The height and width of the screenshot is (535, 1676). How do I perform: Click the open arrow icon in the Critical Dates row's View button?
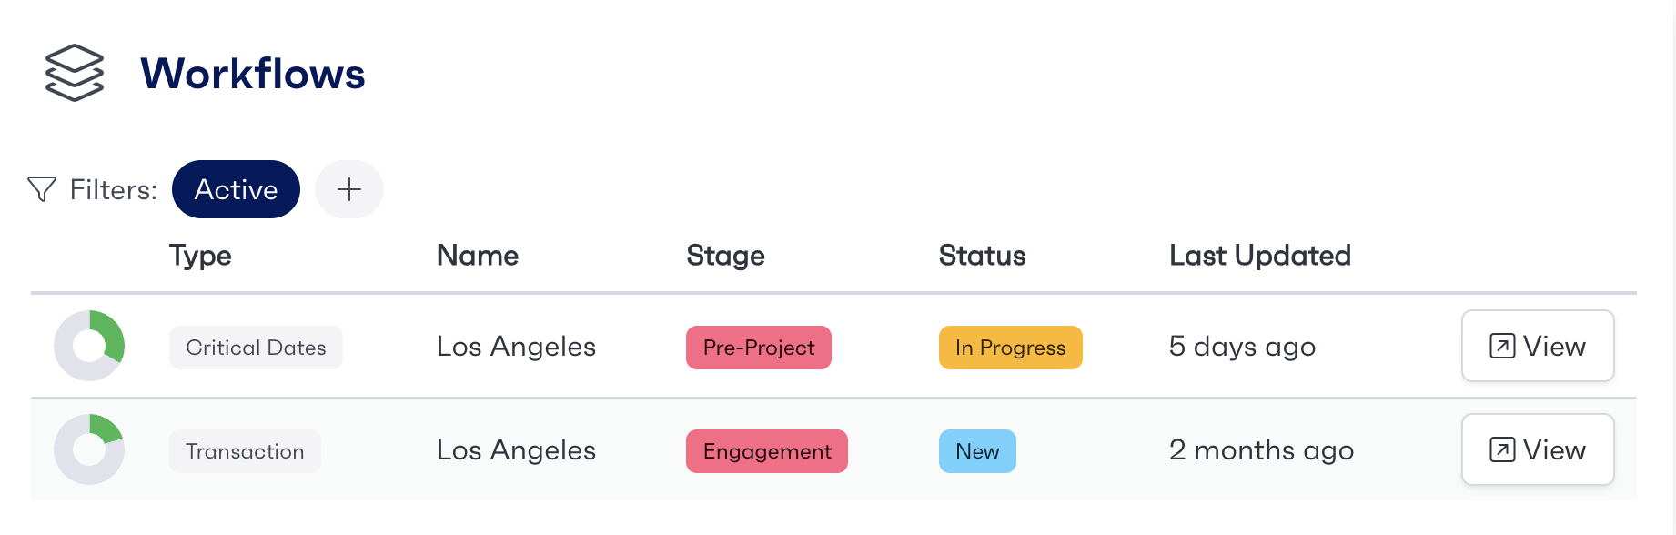(x=1502, y=347)
